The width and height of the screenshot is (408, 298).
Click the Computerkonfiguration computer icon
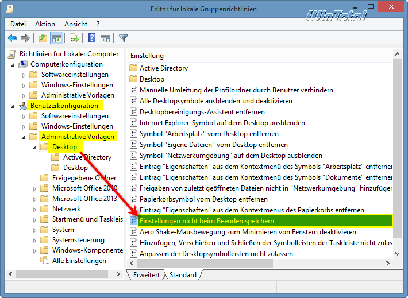click(x=23, y=64)
